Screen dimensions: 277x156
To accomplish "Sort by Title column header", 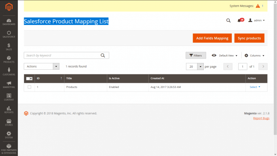I will [x=85, y=78].
